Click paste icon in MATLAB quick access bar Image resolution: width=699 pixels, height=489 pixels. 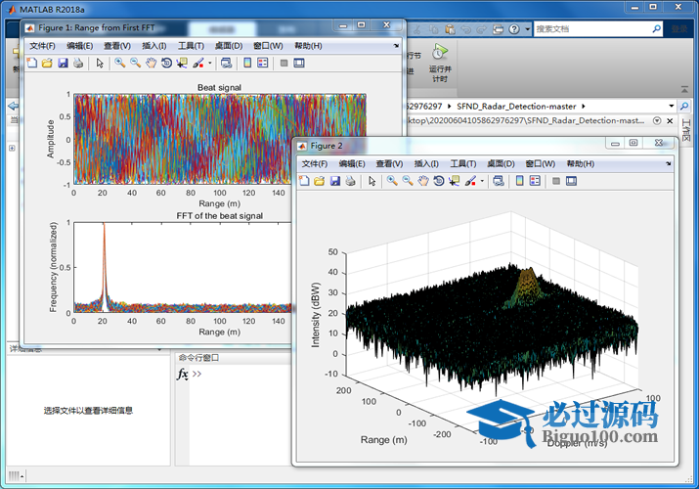pos(451,29)
